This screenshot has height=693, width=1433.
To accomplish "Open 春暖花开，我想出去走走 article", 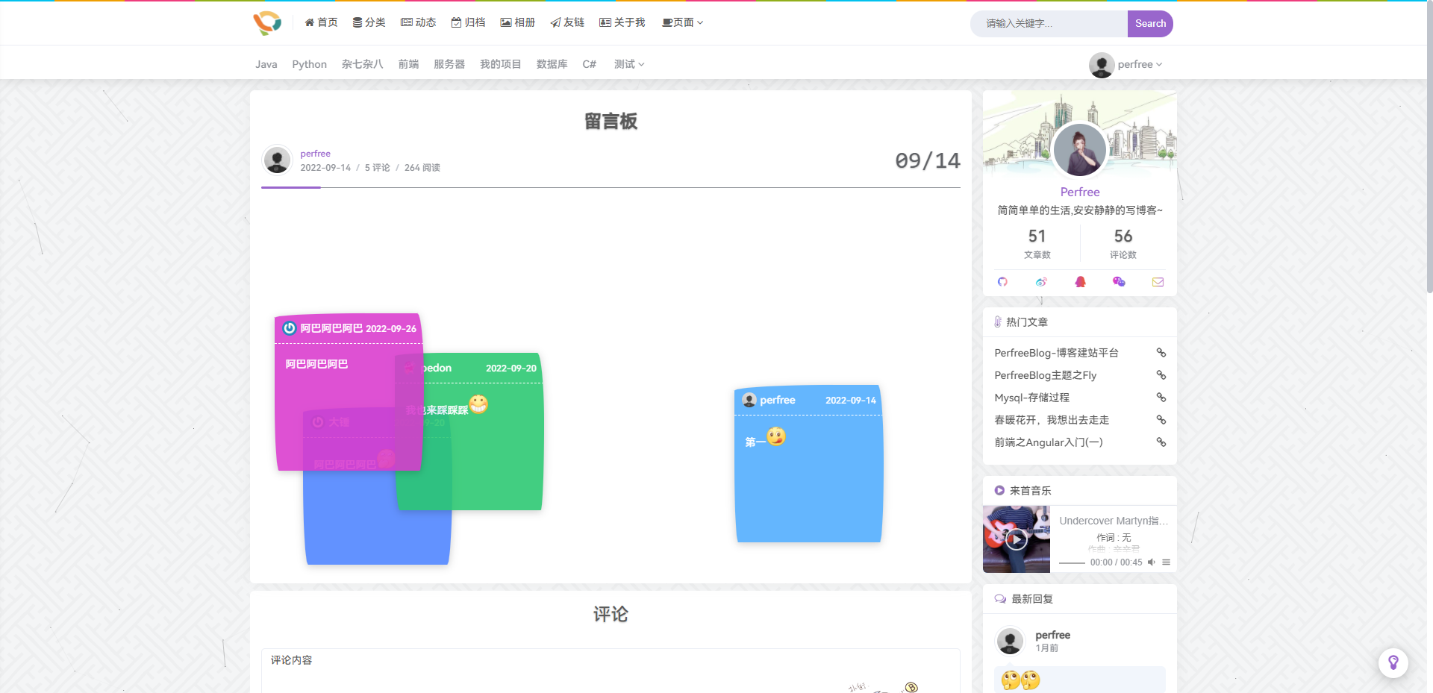I will [1052, 420].
